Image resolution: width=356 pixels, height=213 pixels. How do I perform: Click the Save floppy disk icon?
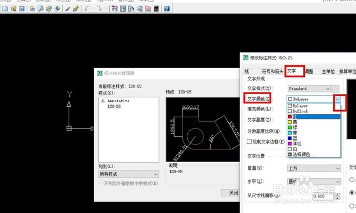click(22, 9)
